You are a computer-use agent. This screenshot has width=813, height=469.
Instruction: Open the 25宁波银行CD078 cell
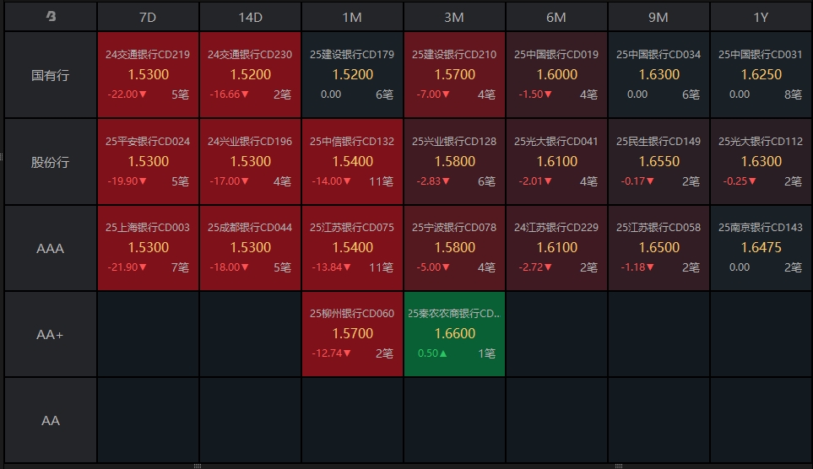coord(454,248)
